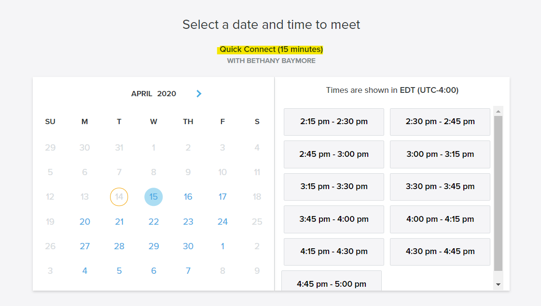
Task: Choose Friday April 17 date
Action: 222,197
